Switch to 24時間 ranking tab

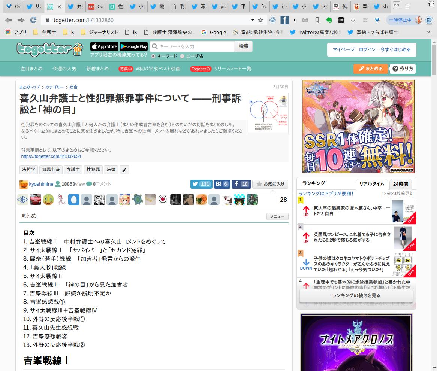click(x=401, y=184)
